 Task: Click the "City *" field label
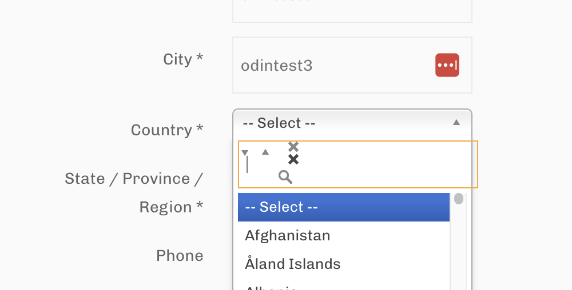(x=183, y=59)
